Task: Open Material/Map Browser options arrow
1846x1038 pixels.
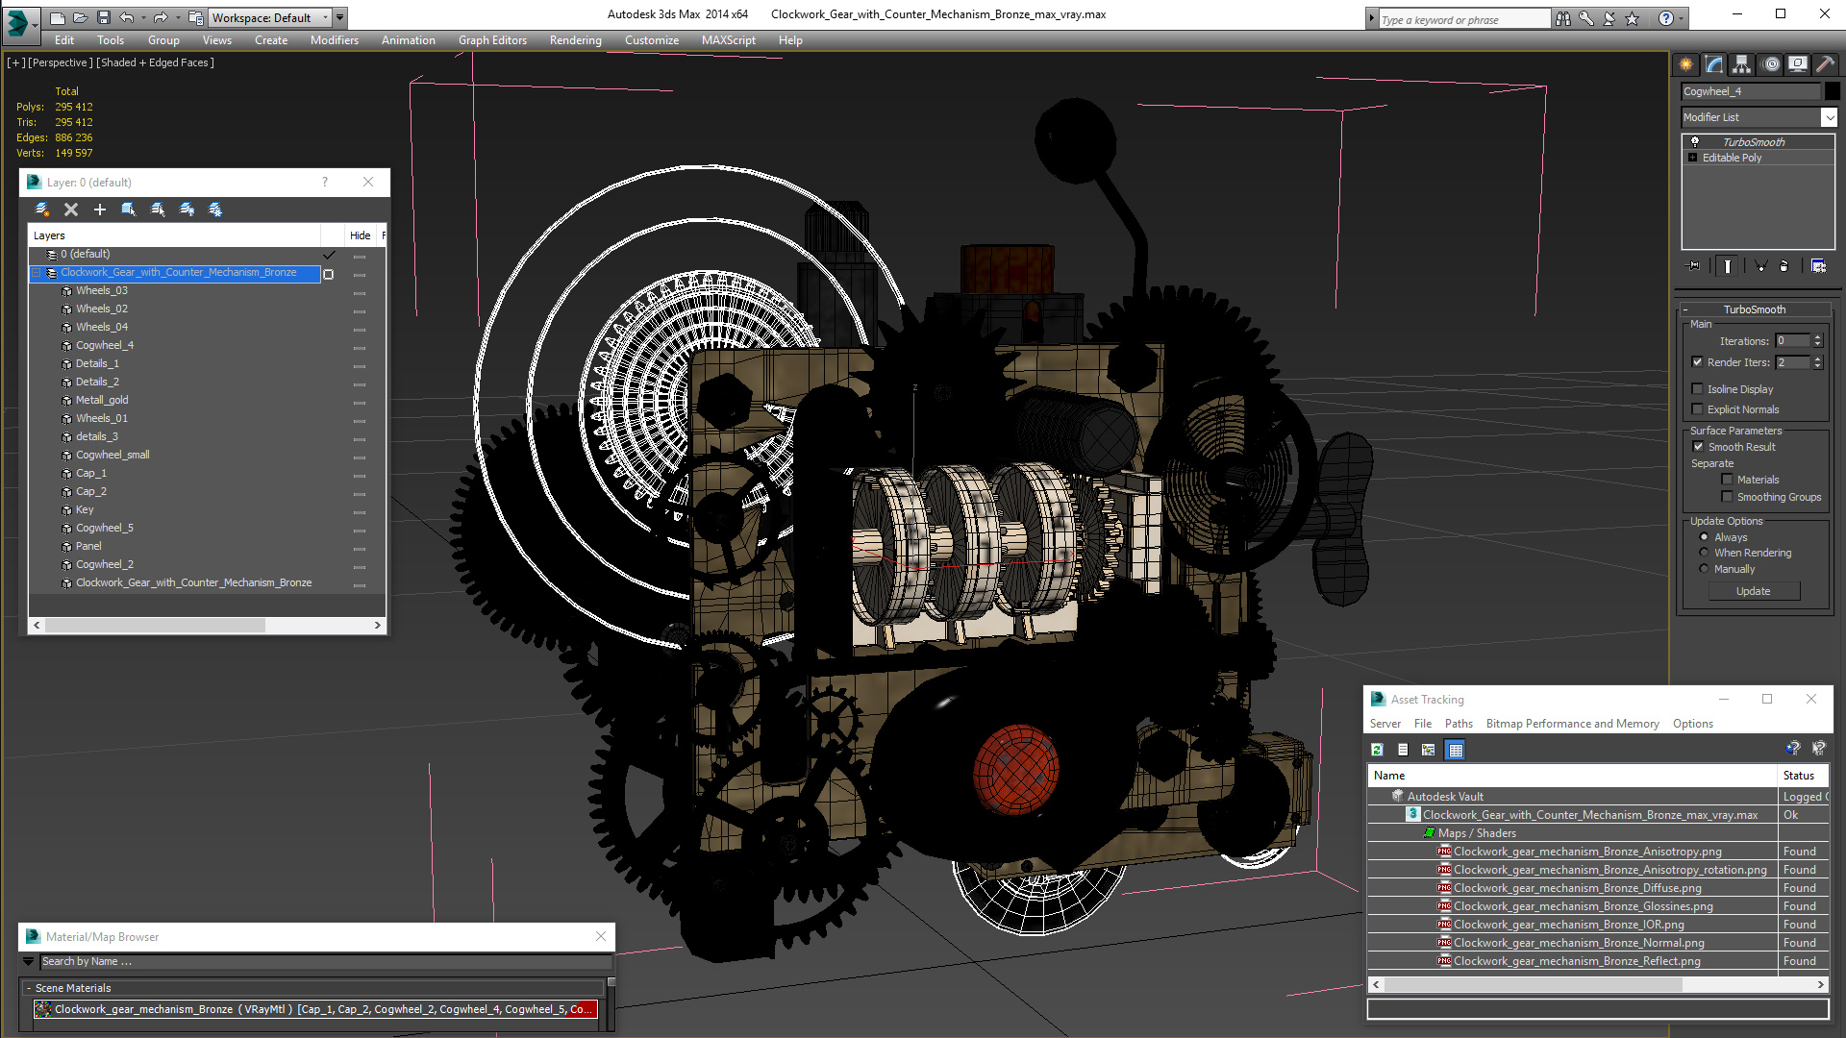Action: click(28, 961)
